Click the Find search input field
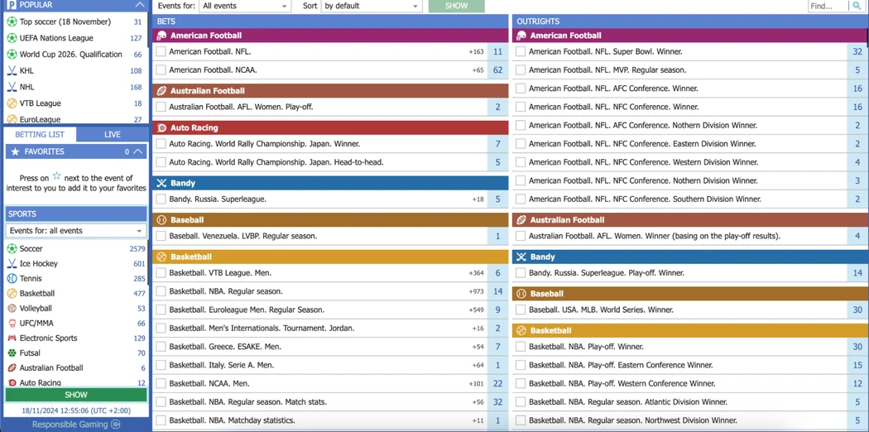The height and width of the screenshot is (432, 869). [828, 6]
